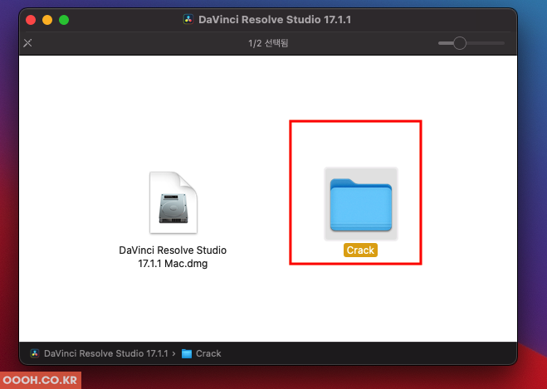Click the small folder icon in path bar
547x389 pixels.
[187, 354]
